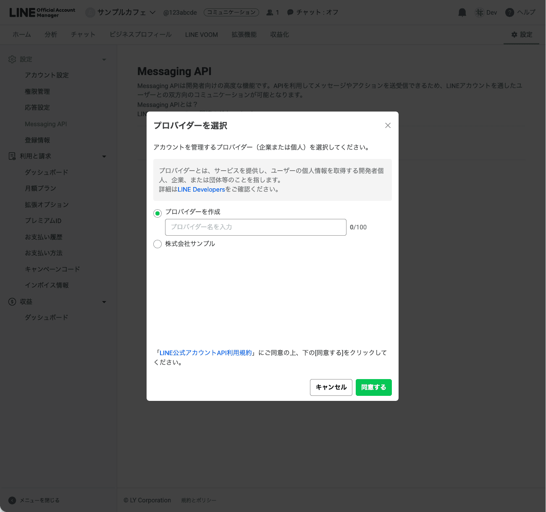The width and height of the screenshot is (546, 512).
Task: Open お支払い履歴 in the sidebar
Action: point(44,237)
